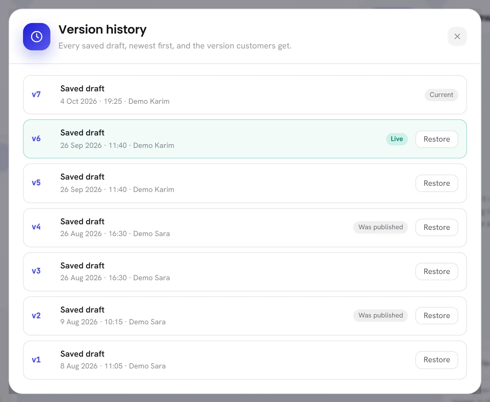Click the Was published badge on v2
490x402 pixels.
point(381,315)
